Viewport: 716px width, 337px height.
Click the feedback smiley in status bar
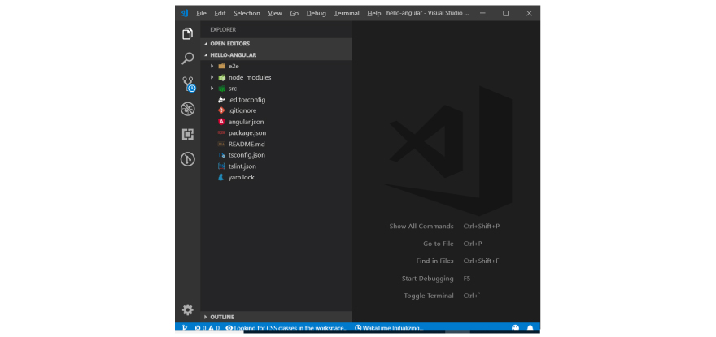click(x=516, y=327)
